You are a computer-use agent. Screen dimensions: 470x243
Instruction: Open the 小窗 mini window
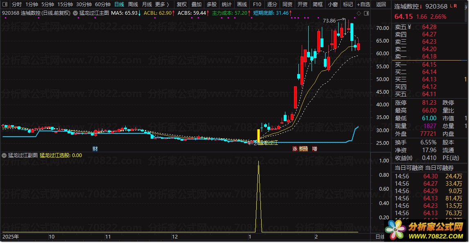[332, 4]
